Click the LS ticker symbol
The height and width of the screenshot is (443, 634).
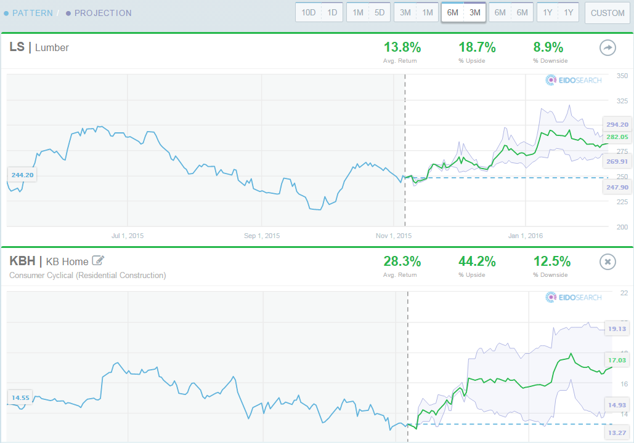[x=17, y=47]
